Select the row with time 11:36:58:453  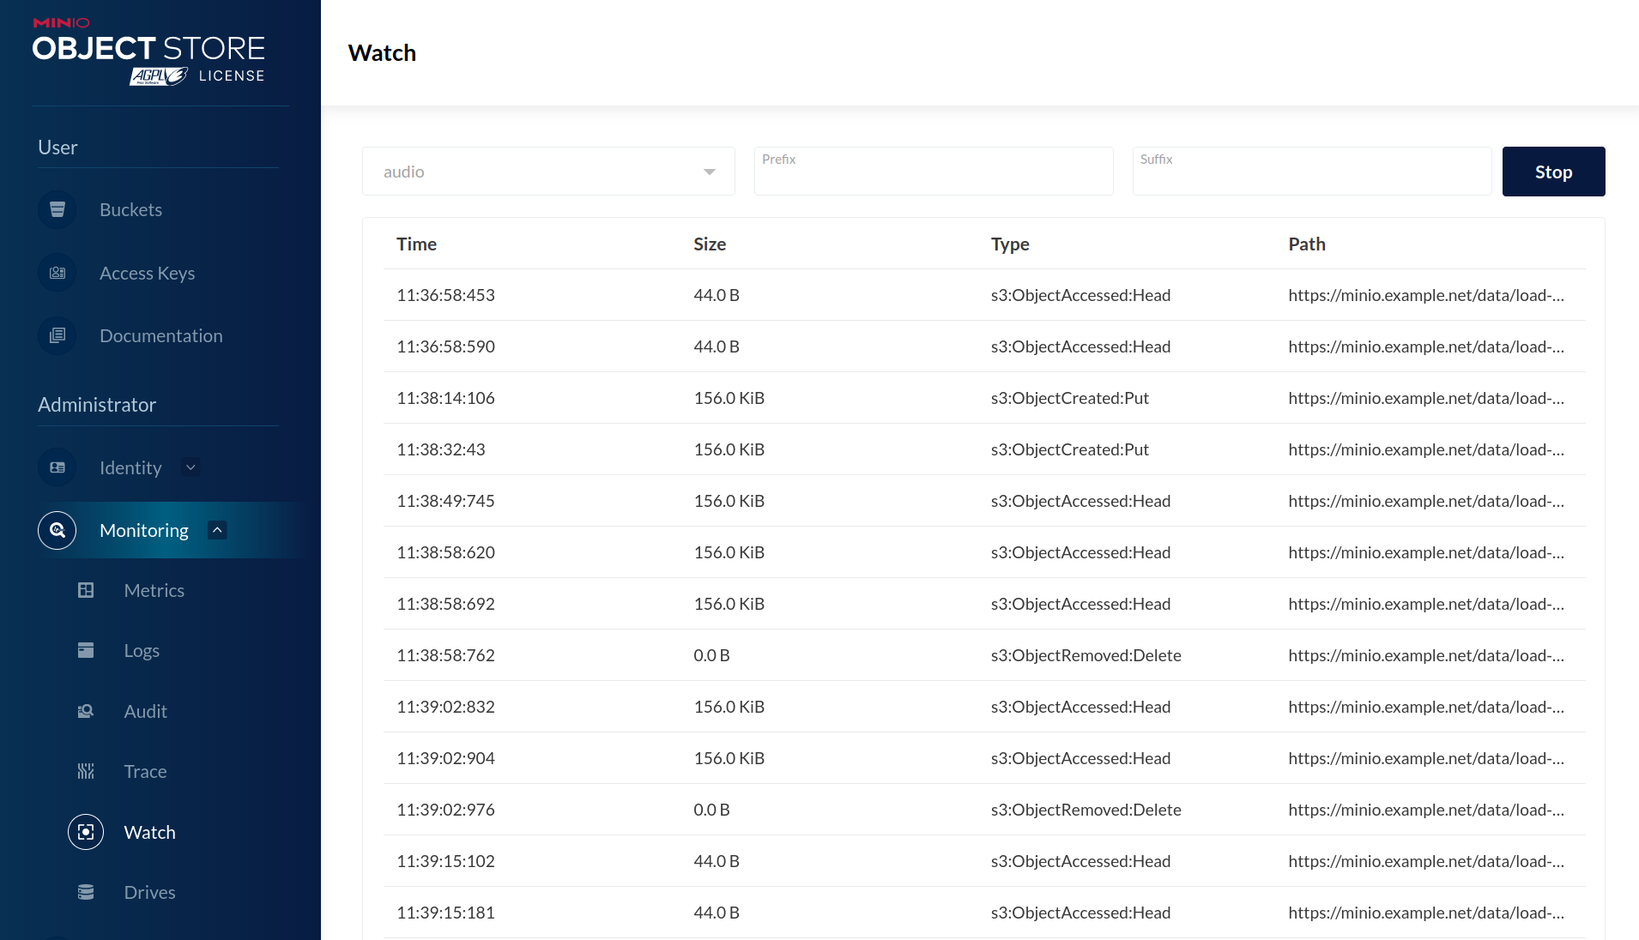[984, 295]
